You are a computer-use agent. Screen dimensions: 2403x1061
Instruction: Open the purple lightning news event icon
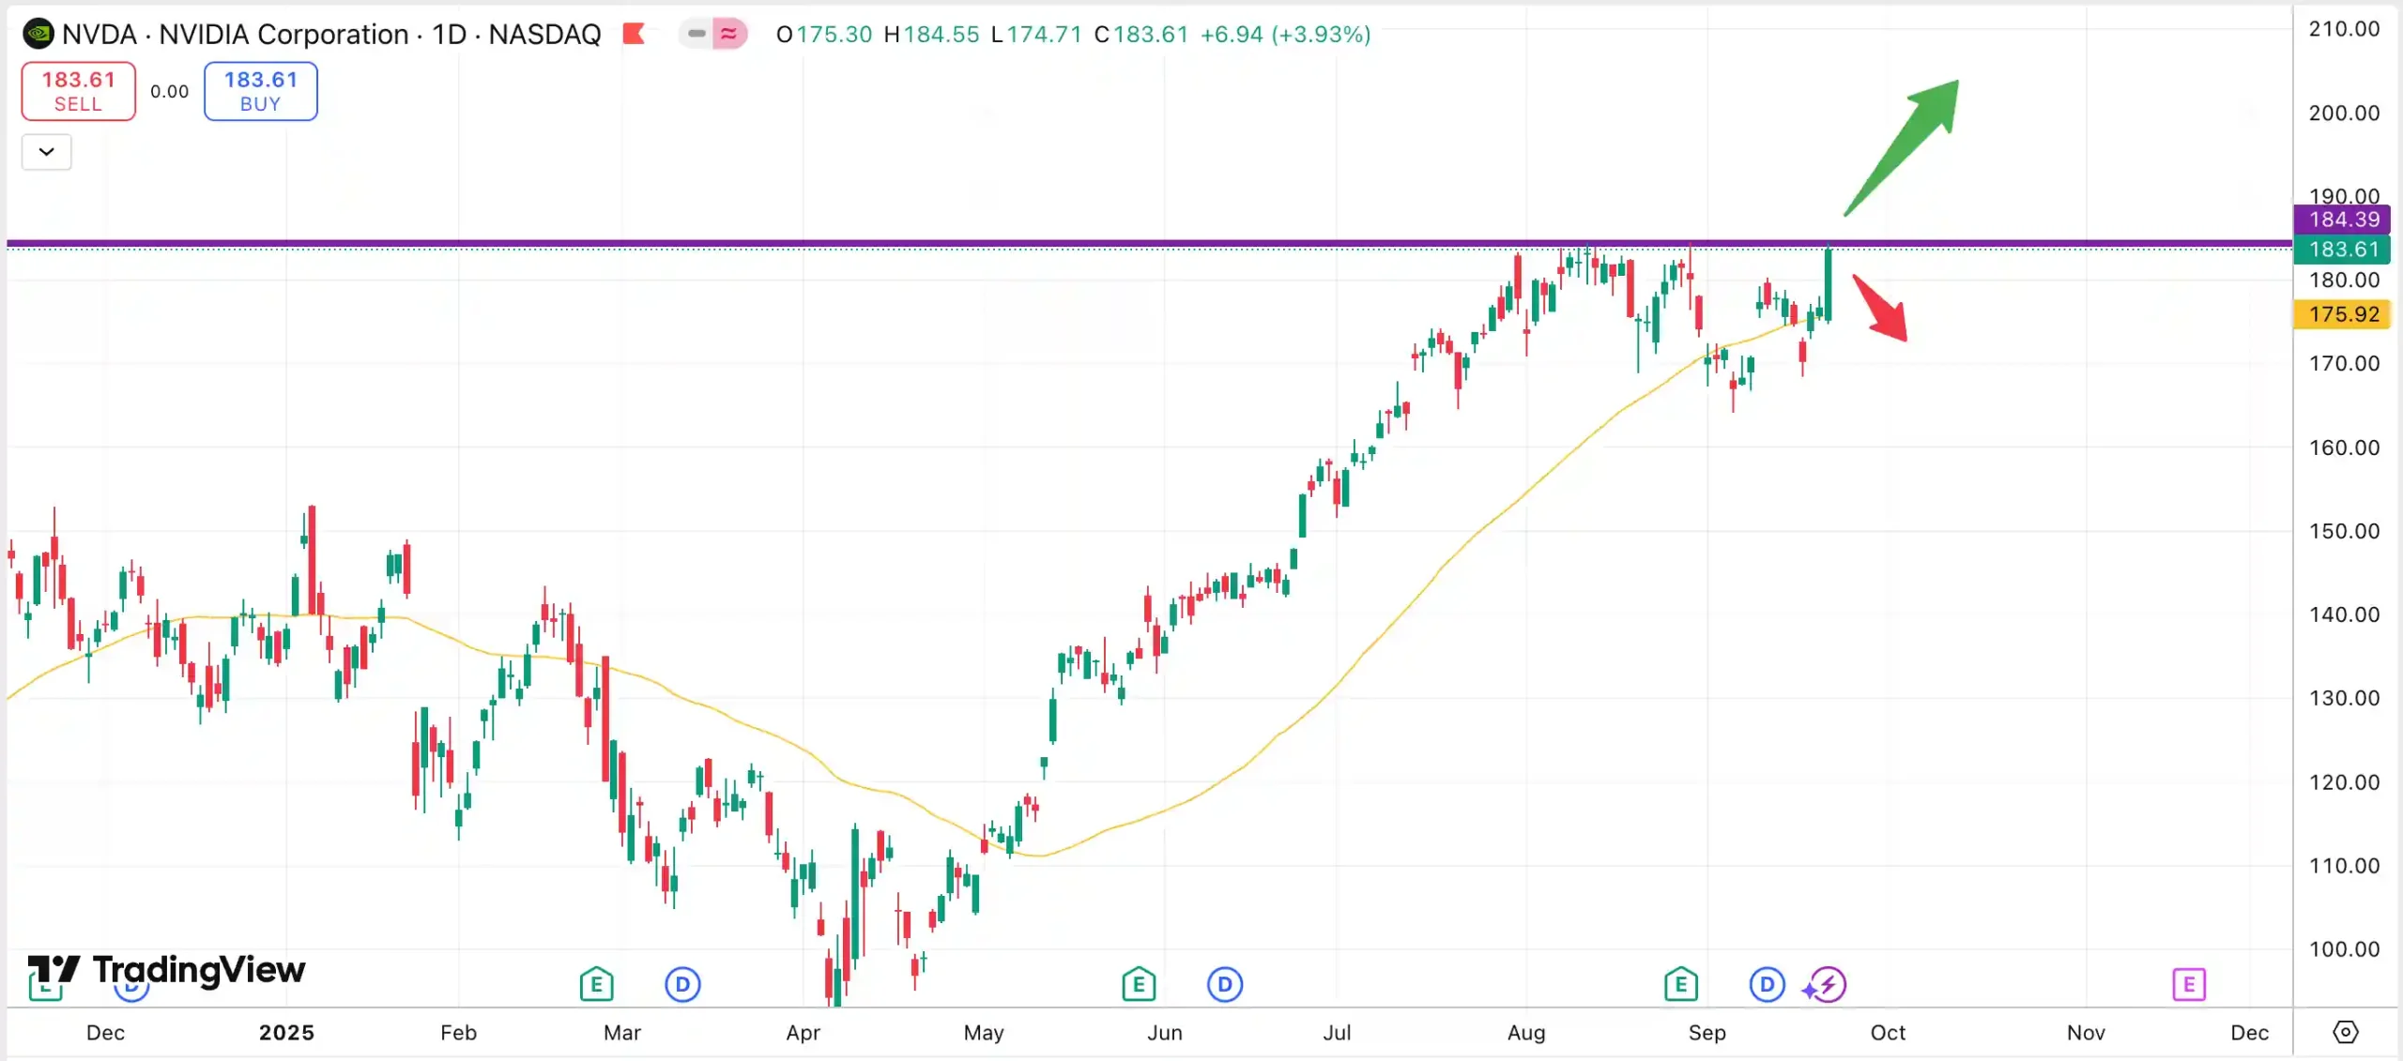(1827, 985)
